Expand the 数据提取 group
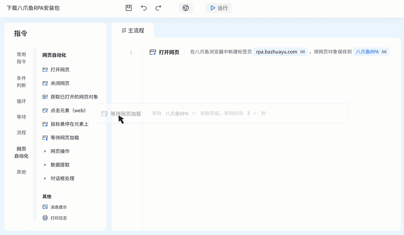404x235 pixels. pyautogui.click(x=45, y=165)
